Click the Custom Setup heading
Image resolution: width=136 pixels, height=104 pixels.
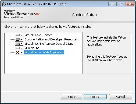[84, 15]
